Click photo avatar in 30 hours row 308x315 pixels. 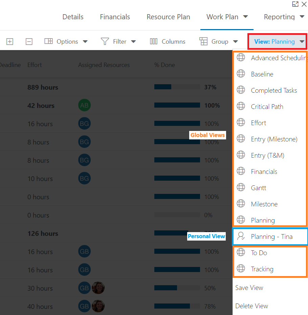click(98, 288)
